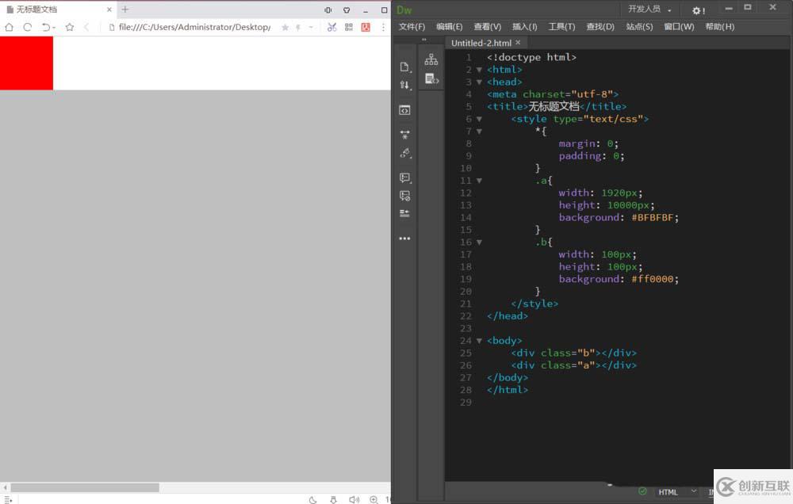The image size is (793, 504).
Task: Reload the browser page
Action: pos(27,27)
